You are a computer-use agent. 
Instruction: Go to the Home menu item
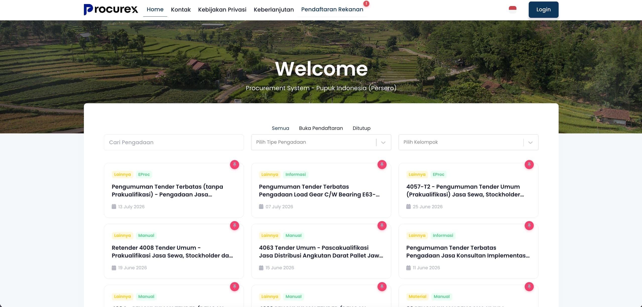[155, 10]
